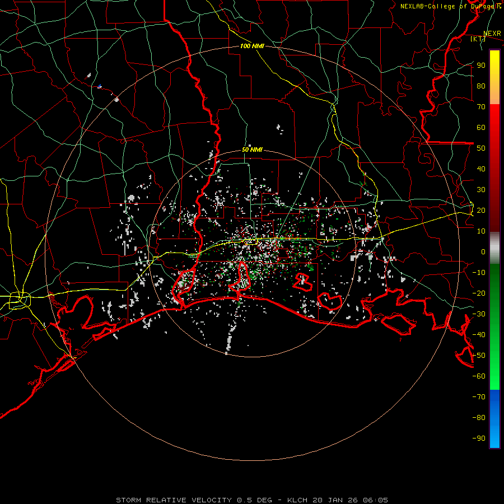504x504 pixels.
Task: Click the 70 value on the color scale
Action: tap(481, 107)
